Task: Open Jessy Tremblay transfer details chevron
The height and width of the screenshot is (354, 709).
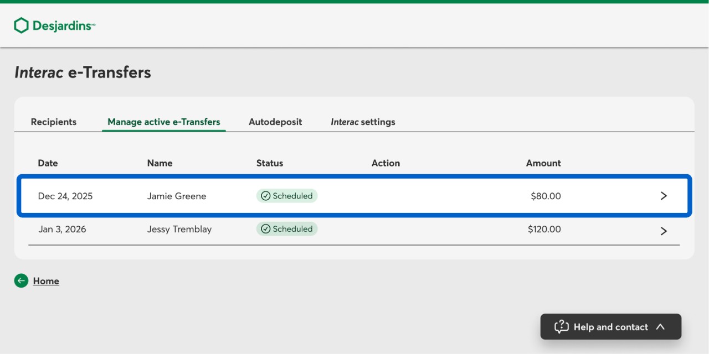Action: click(x=664, y=231)
